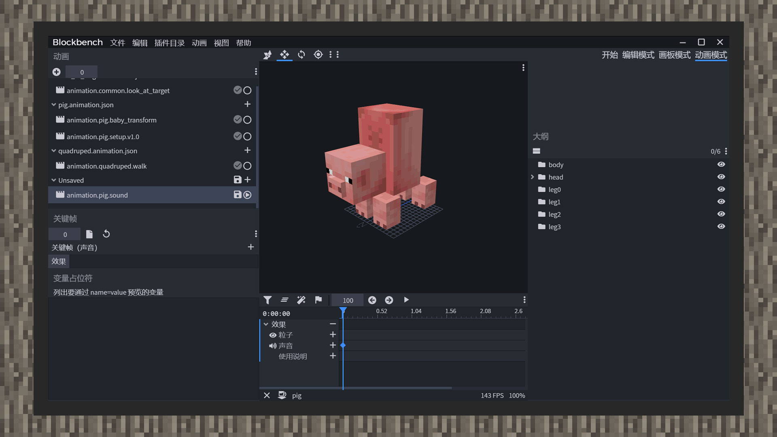This screenshot has width=777, height=437.
Task: Collapse the pig.animation.json file
Action: 54,104
